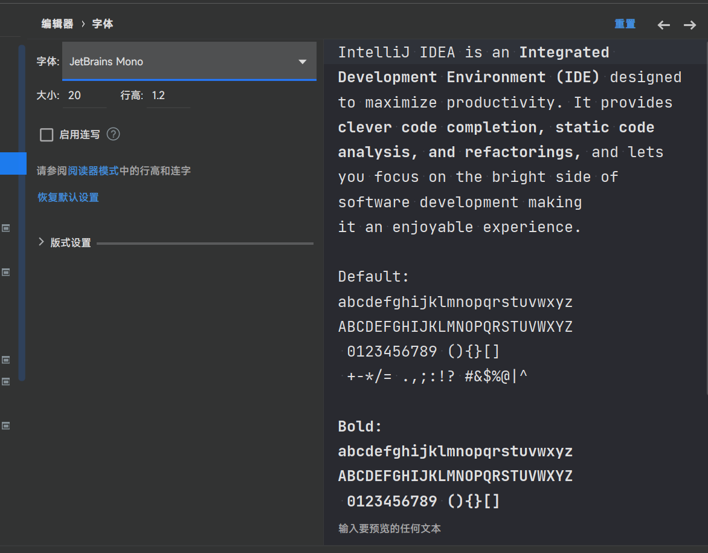Enable the 启用连写 ligatures checkbox
This screenshot has width=708, height=553.
[47, 135]
